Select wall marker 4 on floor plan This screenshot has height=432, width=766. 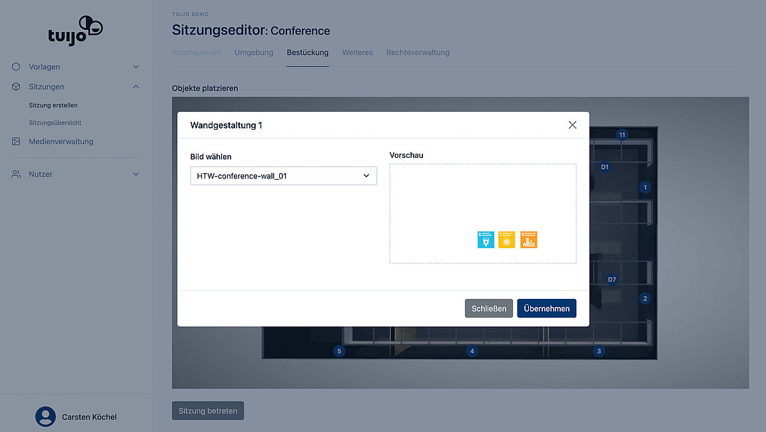472,351
